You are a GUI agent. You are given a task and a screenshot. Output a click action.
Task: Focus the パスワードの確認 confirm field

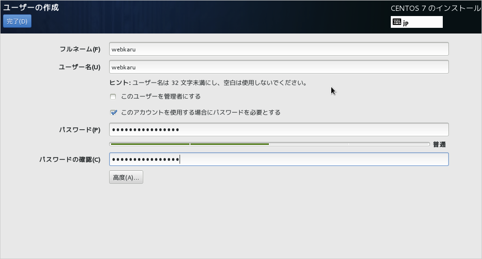[x=279, y=159]
